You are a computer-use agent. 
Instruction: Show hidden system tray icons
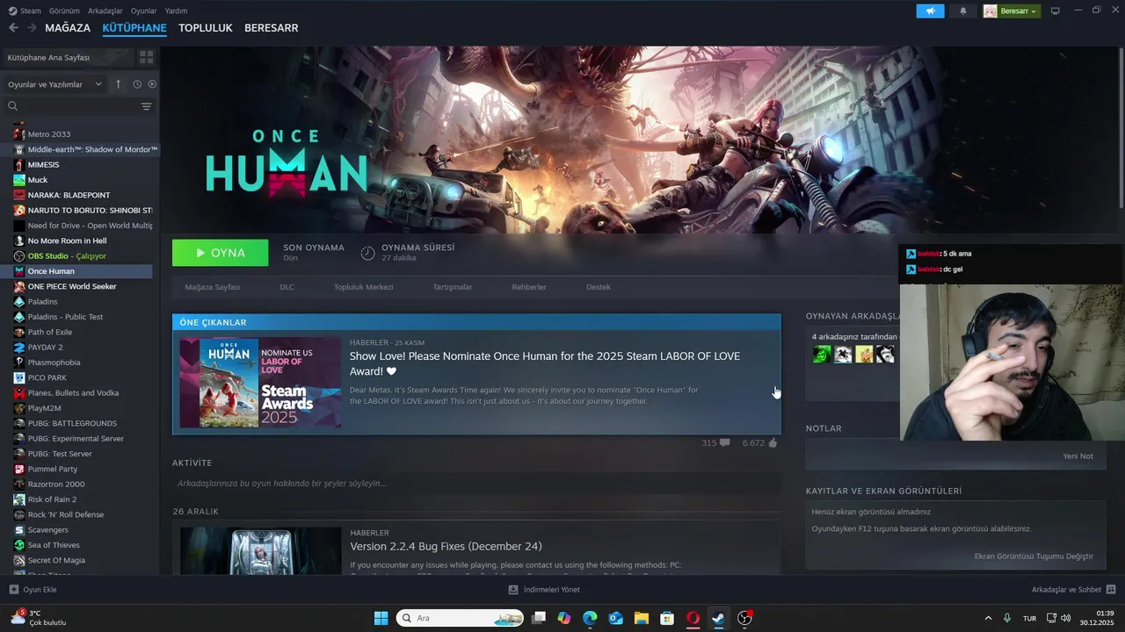pos(988,618)
